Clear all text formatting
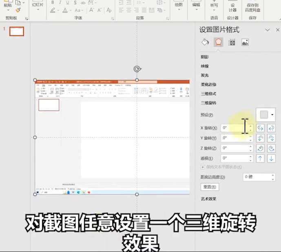Screen dimensions: 281x252 (x=109, y=10)
